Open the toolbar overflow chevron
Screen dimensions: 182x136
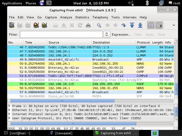[x=174, y=25]
